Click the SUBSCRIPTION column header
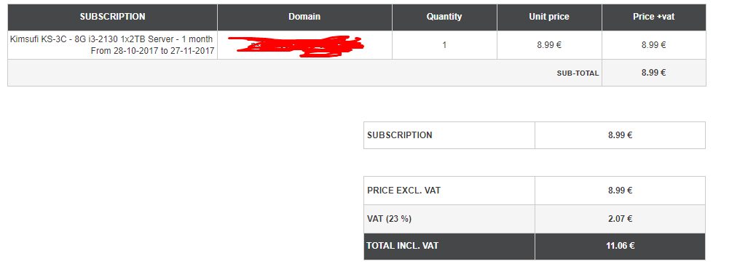 coord(112,17)
